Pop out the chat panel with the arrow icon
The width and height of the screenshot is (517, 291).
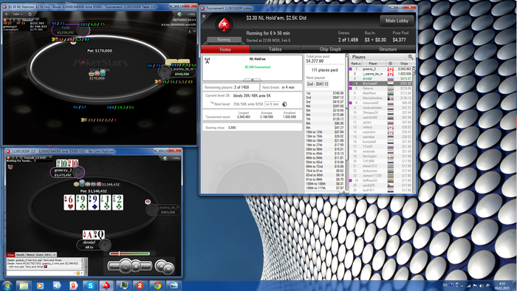[x=54, y=255]
